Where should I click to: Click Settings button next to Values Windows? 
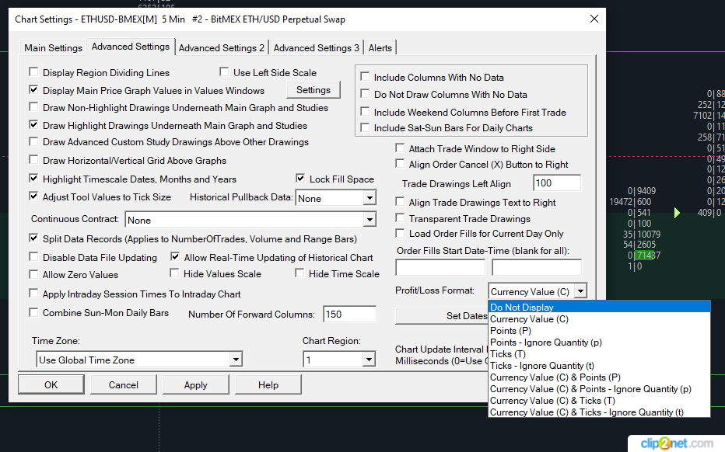pyautogui.click(x=313, y=90)
